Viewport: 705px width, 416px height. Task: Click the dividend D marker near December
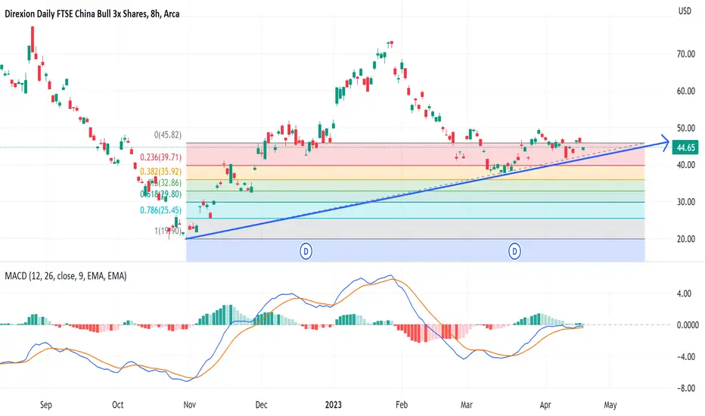point(306,251)
